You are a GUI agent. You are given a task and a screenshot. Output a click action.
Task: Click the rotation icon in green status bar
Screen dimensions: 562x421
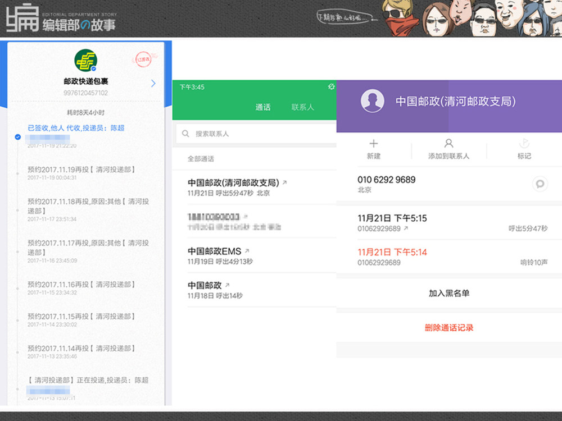331,86
